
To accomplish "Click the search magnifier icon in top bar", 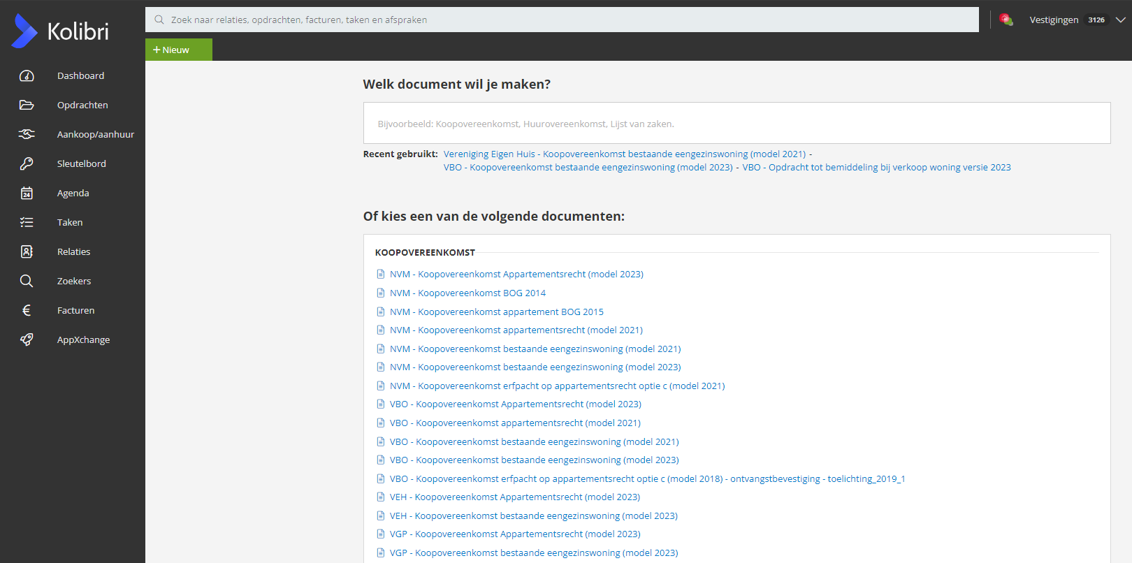I will tap(159, 20).
